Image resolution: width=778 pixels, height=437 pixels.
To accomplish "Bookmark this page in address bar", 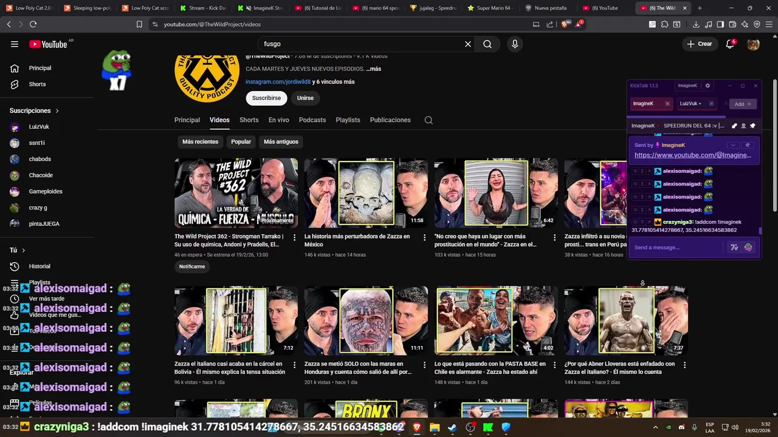I will point(139,24).
